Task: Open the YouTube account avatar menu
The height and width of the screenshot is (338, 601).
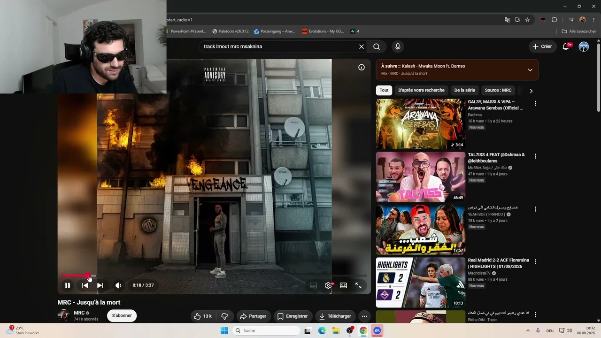Action: click(584, 46)
